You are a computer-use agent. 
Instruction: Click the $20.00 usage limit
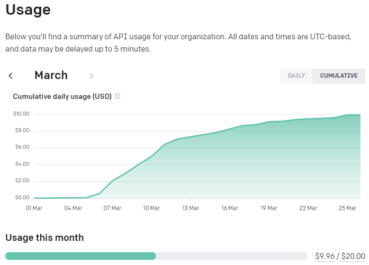pyautogui.click(x=353, y=256)
